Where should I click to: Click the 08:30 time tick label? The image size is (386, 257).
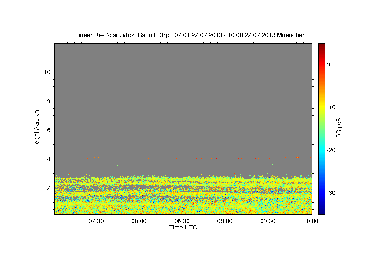[x=182, y=221]
